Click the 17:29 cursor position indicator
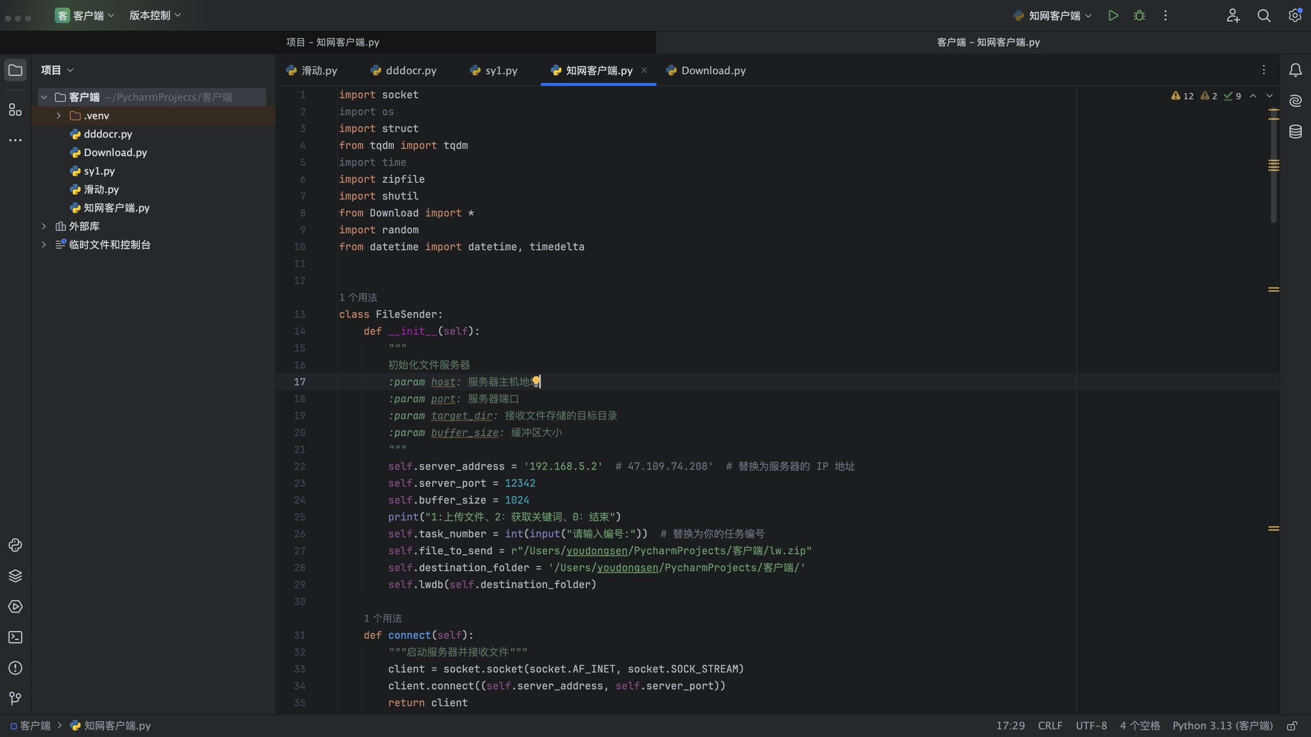Image resolution: width=1311 pixels, height=737 pixels. 1010,726
